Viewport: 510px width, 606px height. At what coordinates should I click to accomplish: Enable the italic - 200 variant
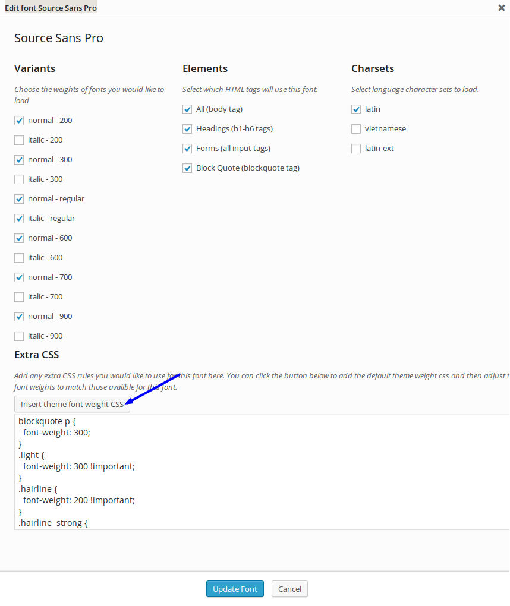19,140
